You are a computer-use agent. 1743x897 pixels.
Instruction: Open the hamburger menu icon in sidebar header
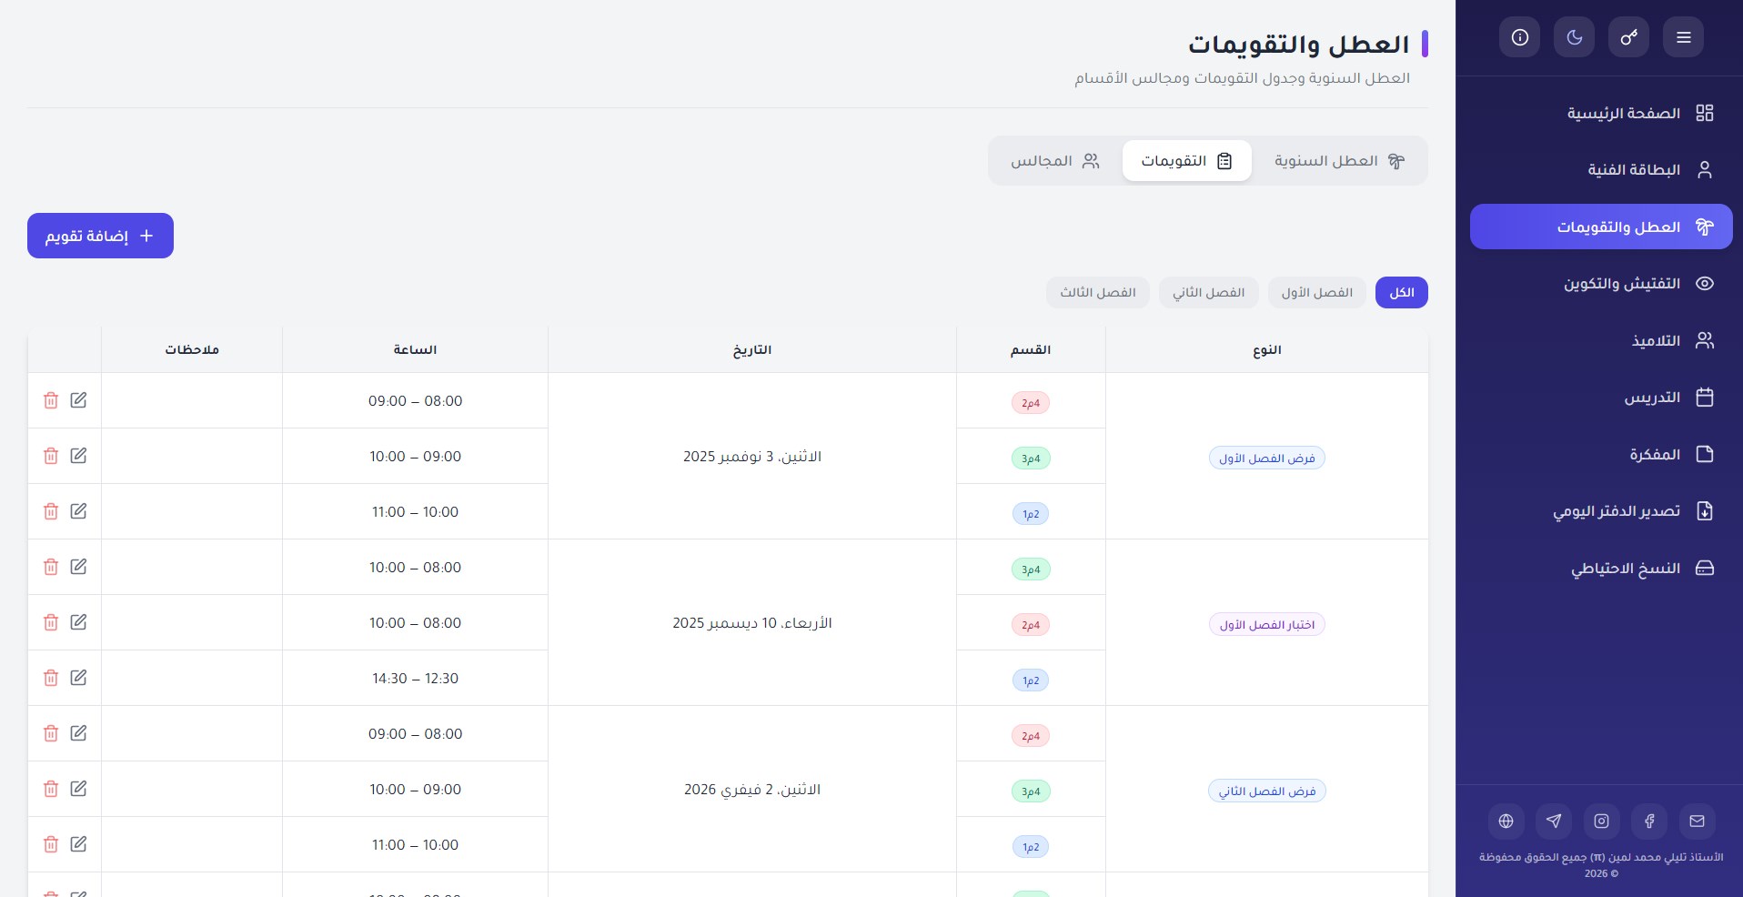coord(1683,37)
